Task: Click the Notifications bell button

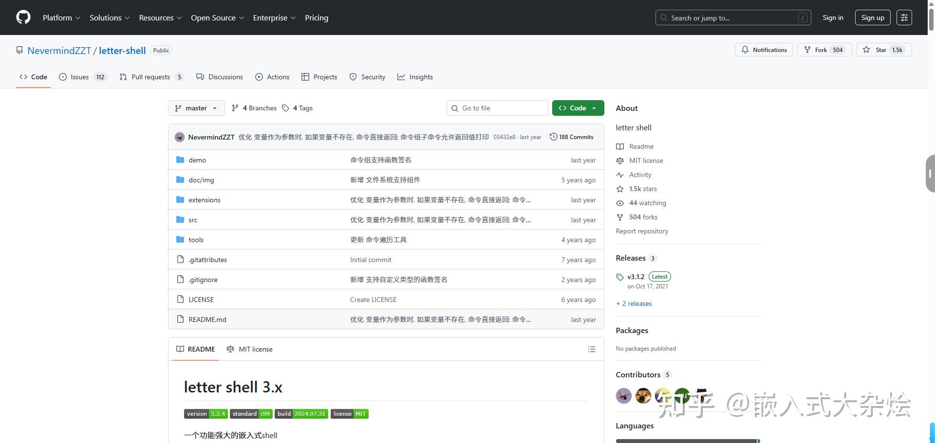Action: (x=764, y=50)
